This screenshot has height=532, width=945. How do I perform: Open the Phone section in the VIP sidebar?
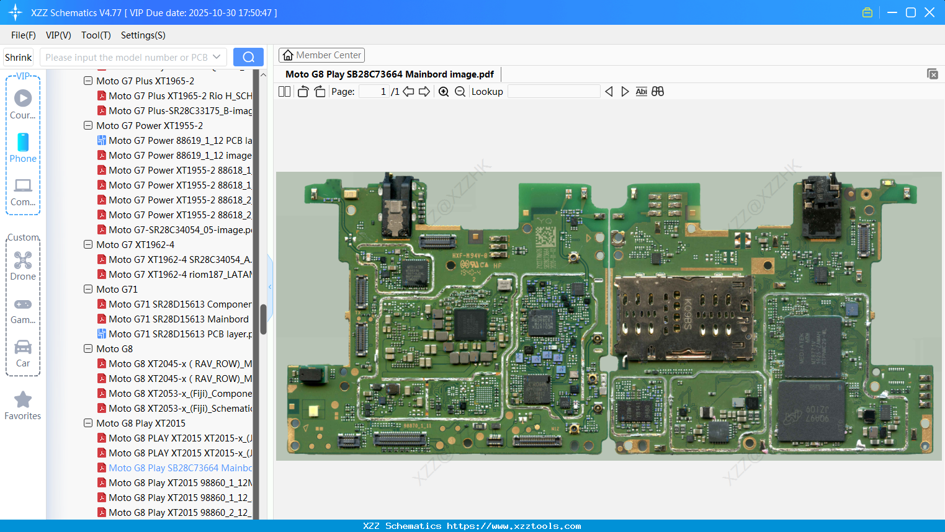click(23, 149)
